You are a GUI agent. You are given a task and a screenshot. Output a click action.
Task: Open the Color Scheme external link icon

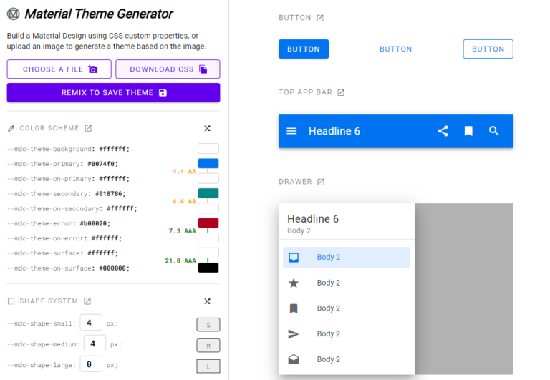pos(88,128)
